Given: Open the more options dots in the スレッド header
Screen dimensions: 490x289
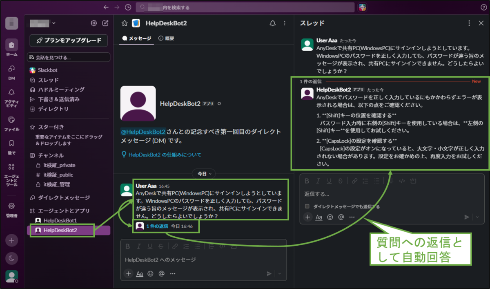Looking at the screenshot, I should pyautogui.click(x=469, y=23).
